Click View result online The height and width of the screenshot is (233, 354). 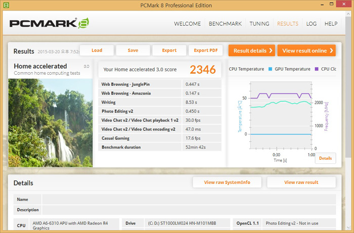(306, 51)
